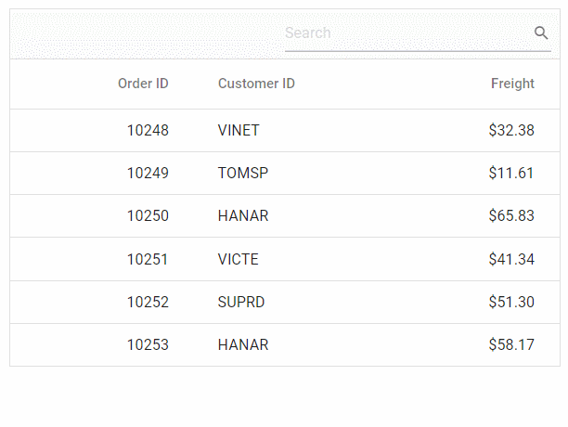
Task: Click the $32.38 freight cell
Action: click(511, 131)
